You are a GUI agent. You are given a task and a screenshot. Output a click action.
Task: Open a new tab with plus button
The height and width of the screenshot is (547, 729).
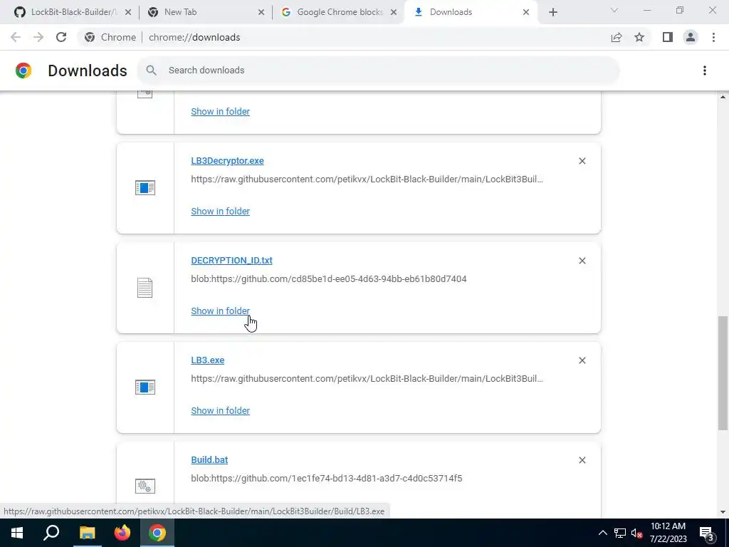click(x=552, y=12)
